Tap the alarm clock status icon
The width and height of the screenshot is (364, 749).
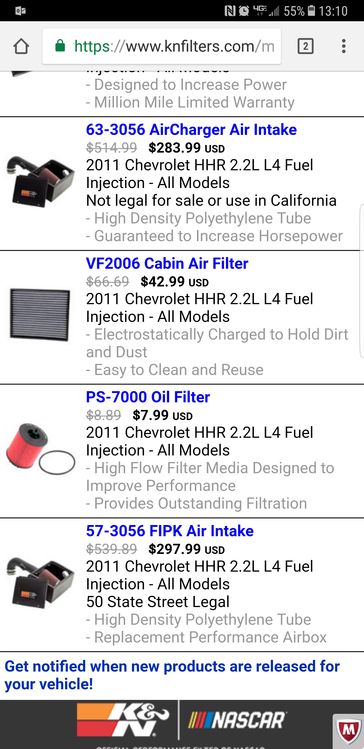(244, 11)
